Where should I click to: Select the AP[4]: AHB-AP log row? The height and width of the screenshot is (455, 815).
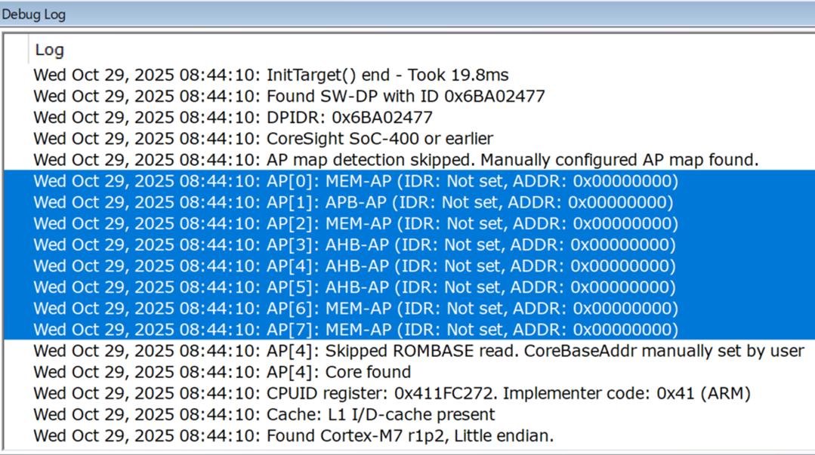(x=354, y=266)
